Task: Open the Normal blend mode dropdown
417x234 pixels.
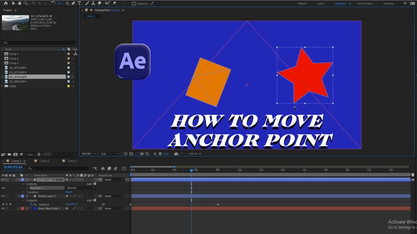Action: point(81,188)
